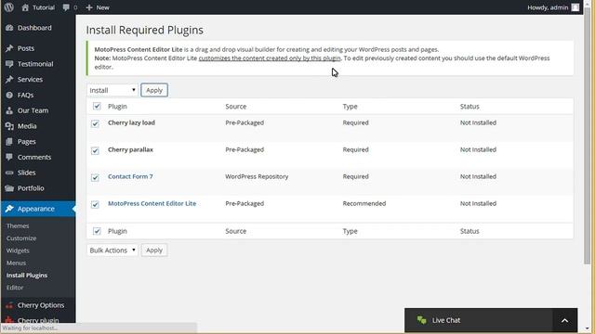Open Editor under Appearance

[x=15, y=288]
